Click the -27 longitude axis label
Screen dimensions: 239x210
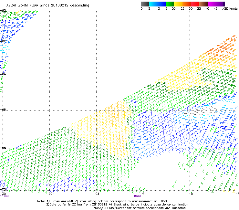[49, 194]
